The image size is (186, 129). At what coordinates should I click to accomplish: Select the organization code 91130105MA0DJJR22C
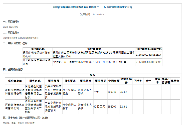[149, 62]
